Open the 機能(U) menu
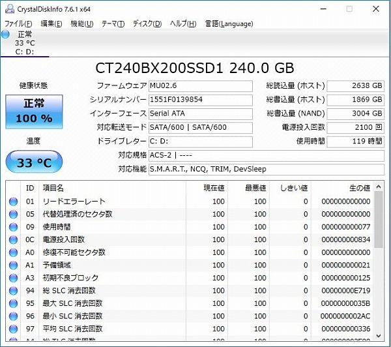Screen dimensions: 391x347 point(81,24)
